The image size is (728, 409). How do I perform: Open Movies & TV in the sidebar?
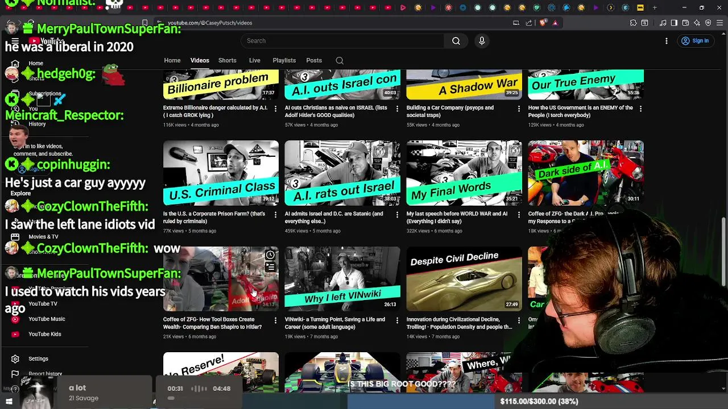coord(43,237)
